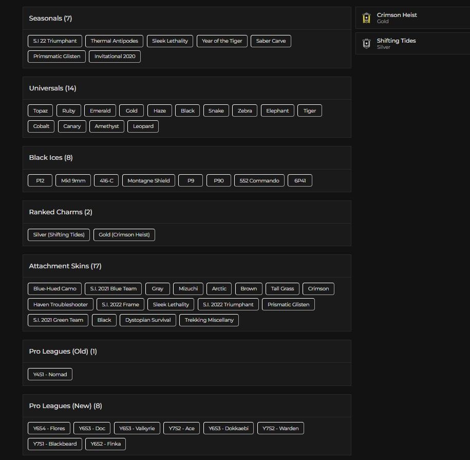Viewport: 470px width, 460px height.
Task: Select the Gold universal tag
Action: [x=131, y=111]
